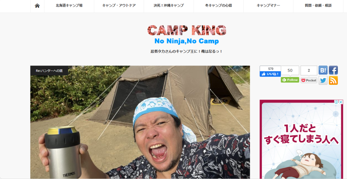This screenshot has width=347, height=179.
Task: Save page with the Pocket button
Action: pos(309,80)
